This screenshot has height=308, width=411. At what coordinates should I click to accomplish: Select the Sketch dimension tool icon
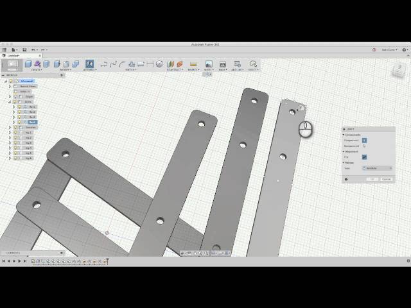(x=150, y=64)
